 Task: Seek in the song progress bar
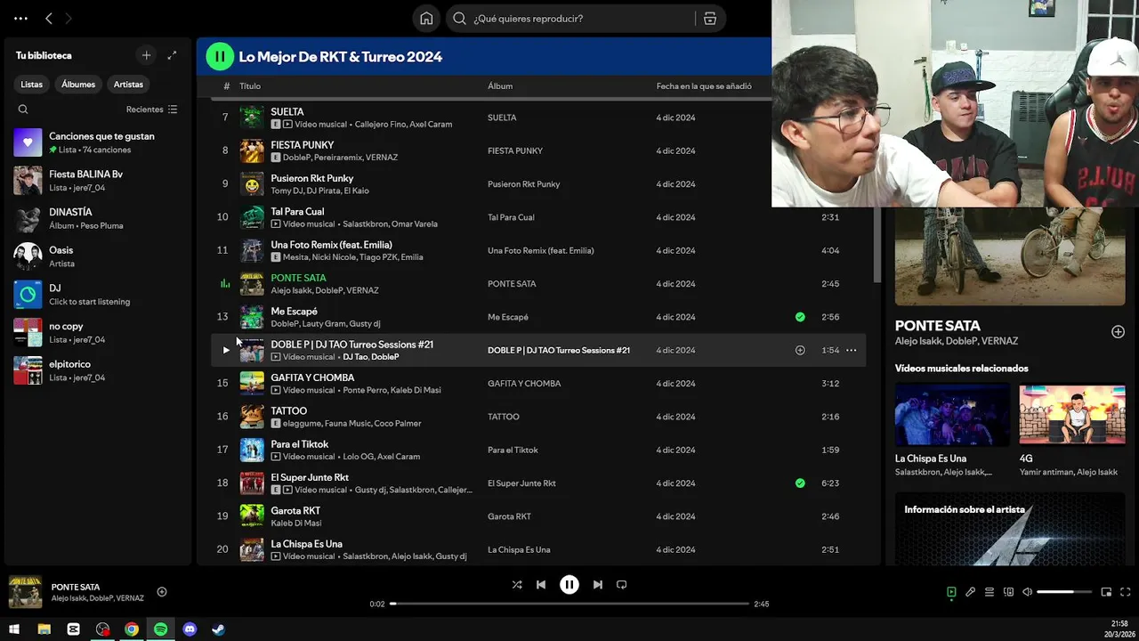click(x=569, y=604)
